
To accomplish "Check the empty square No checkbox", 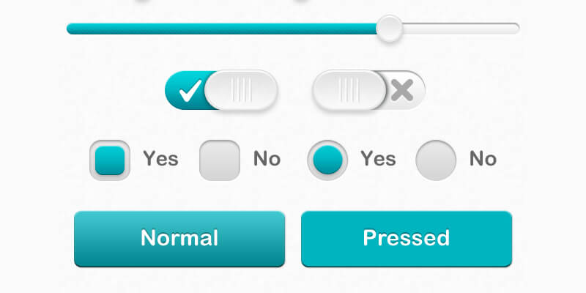I will tap(220, 160).
